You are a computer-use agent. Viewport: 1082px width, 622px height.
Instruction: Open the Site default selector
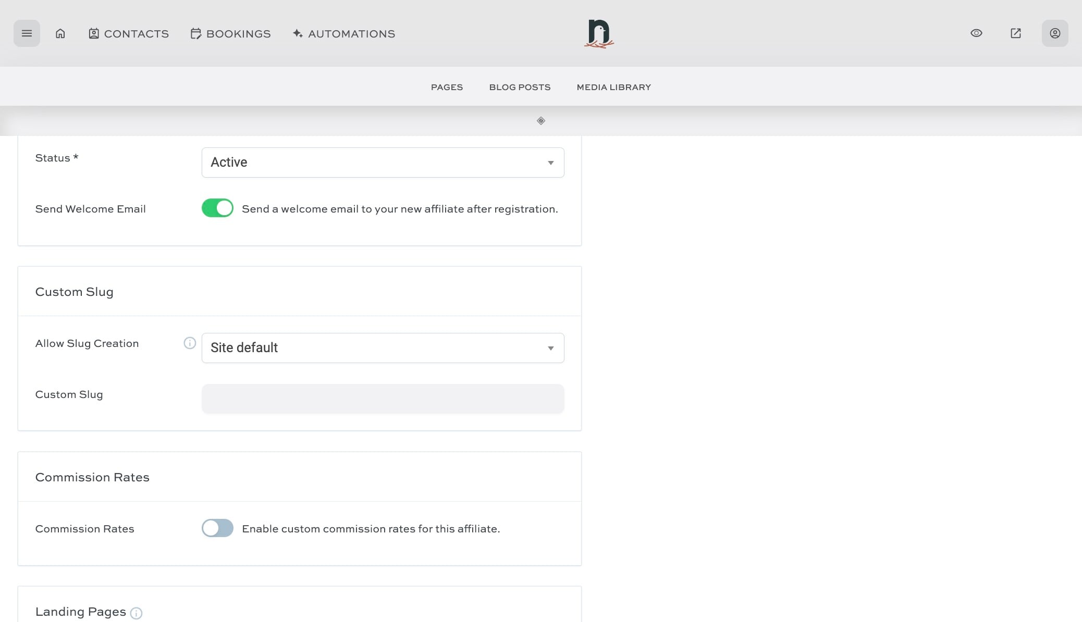(x=383, y=347)
